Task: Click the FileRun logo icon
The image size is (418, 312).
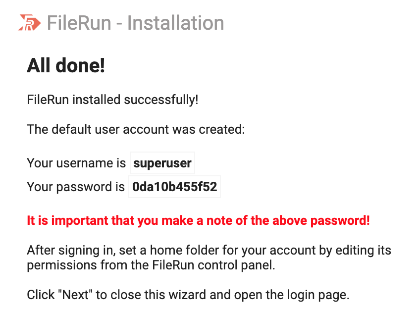Action: (29, 23)
